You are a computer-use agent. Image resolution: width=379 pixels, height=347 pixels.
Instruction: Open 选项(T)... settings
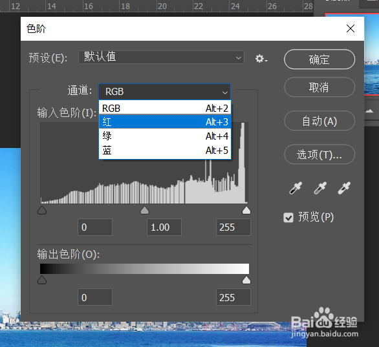point(319,154)
